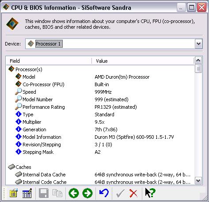The width and height of the screenshot is (209, 202).
Task: Go back with the green left arrow
Action: [x=74, y=193]
